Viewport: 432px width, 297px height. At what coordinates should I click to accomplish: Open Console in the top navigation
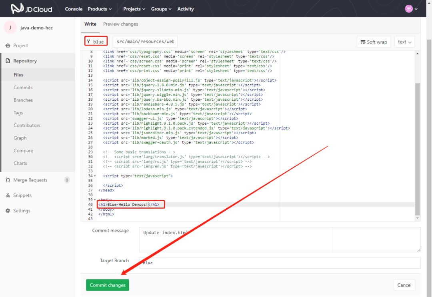point(74,9)
